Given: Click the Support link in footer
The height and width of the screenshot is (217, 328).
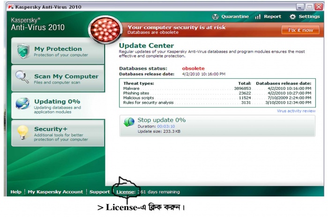Looking at the screenshot, I should pyautogui.click(x=99, y=192).
